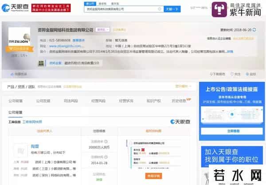Go to the 经营状况 navigation tab
This screenshot has width=266, height=185.
point(126,101)
